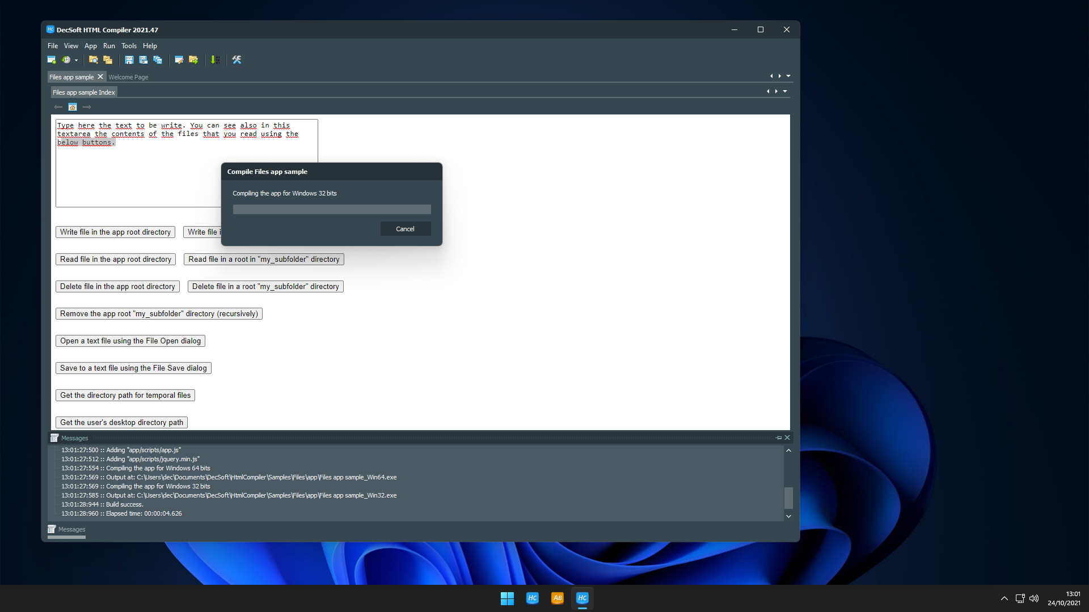Cancel the Windows 32 bits compilation
Screen dimensions: 1089x612
405,228
